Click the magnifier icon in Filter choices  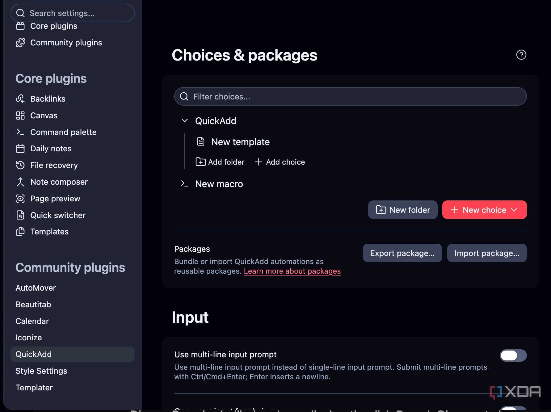click(184, 96)
